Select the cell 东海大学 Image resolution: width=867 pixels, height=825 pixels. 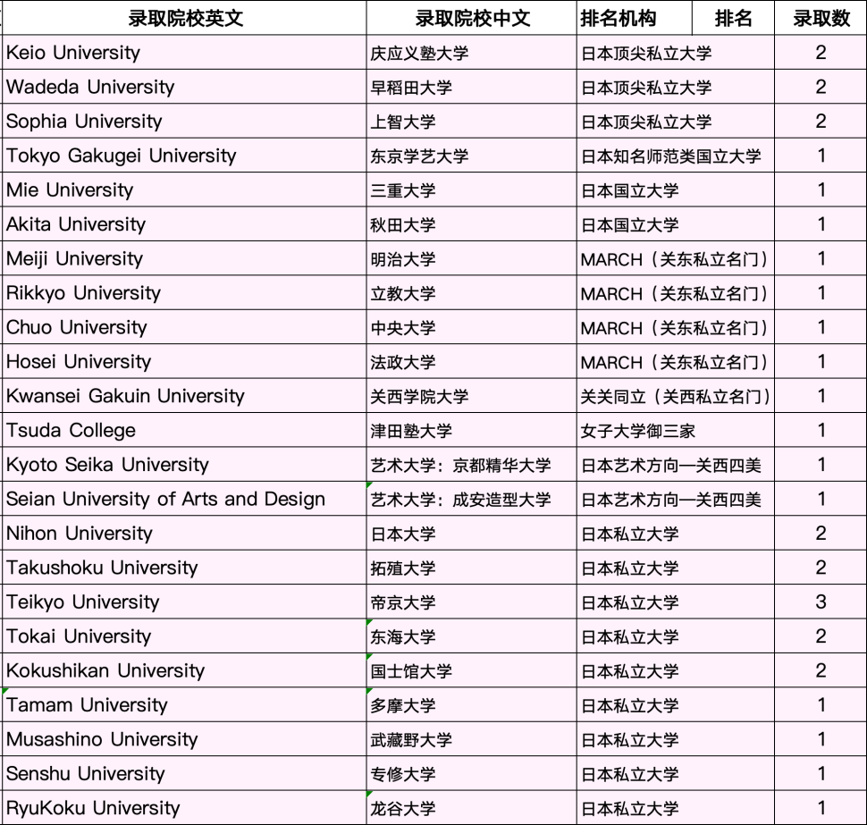(x=472, y=636)
